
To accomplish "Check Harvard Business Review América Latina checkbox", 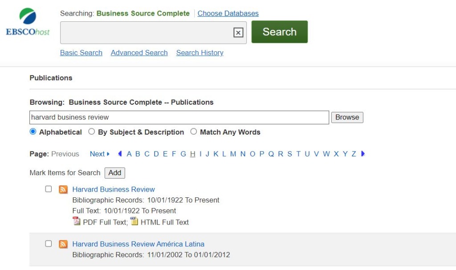I will click(x=49, y=244).
